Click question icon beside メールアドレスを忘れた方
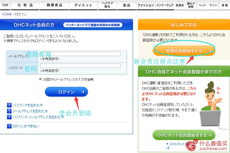The height and width of the screenshot is (153, 230). 9,111
